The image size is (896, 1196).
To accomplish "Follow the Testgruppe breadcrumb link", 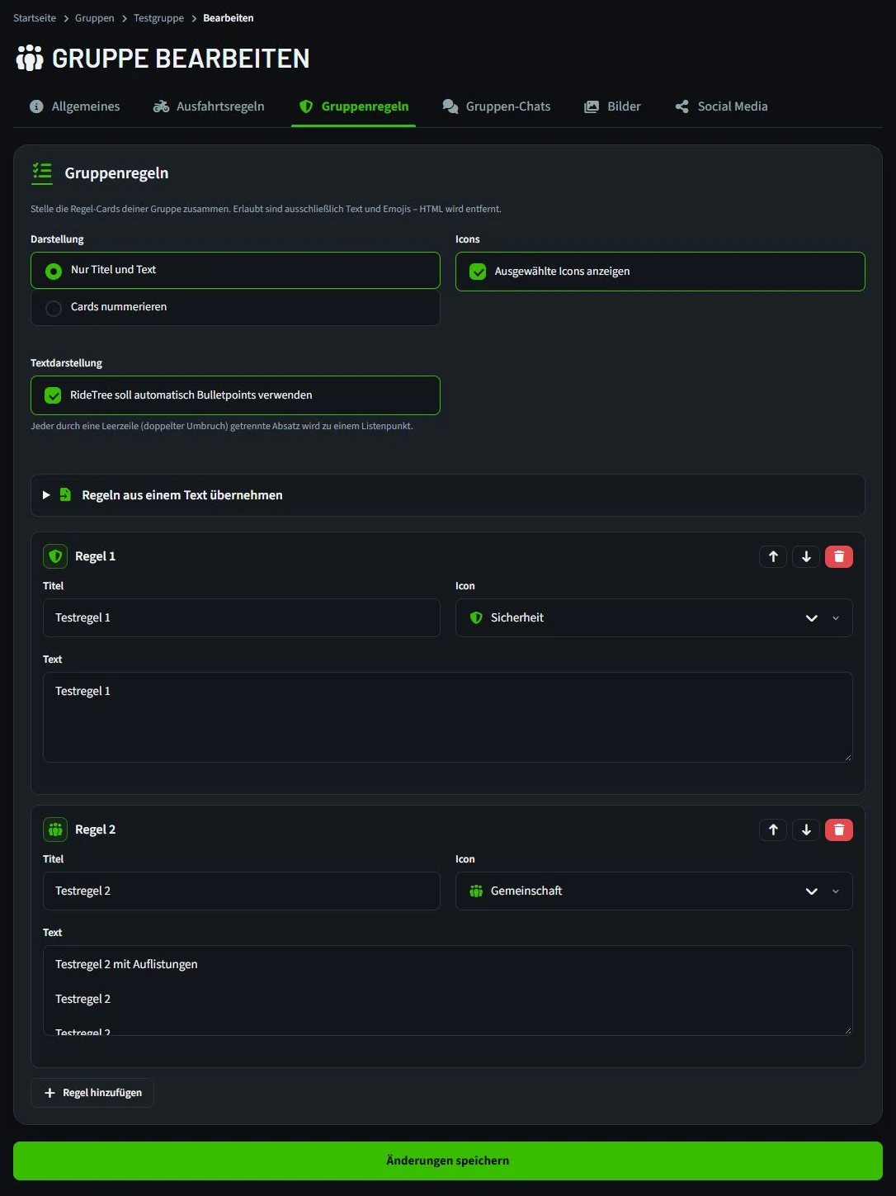I will 159,18.
